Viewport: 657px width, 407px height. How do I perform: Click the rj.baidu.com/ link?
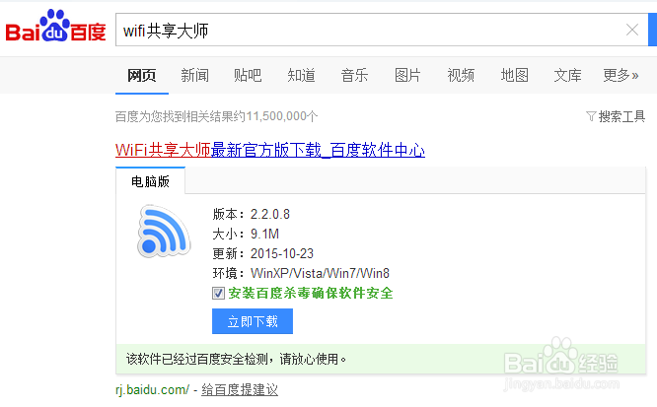pyautogui.click(x=153, y=390)
